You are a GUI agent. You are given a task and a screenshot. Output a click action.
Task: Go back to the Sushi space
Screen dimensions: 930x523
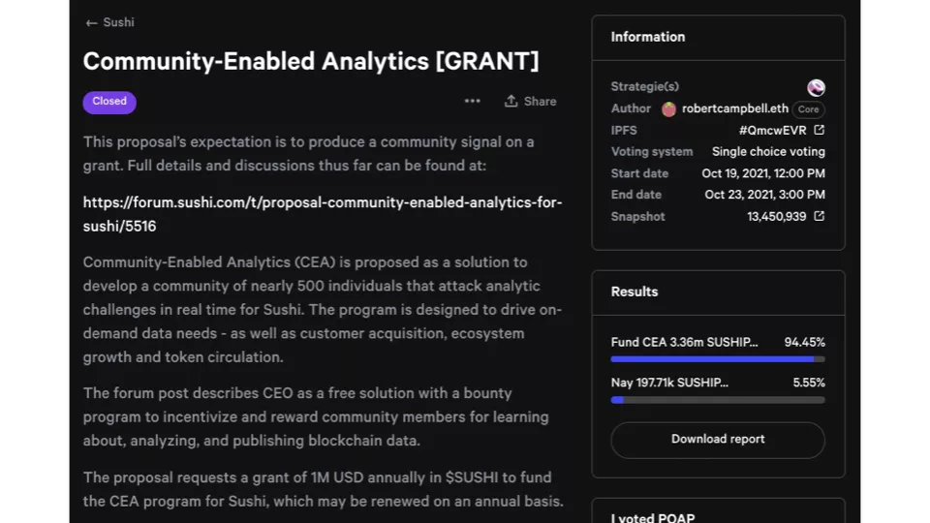tap(110, 22)
